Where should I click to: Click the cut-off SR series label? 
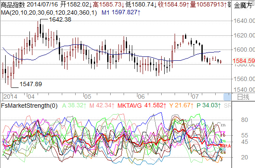pos(227,106)
